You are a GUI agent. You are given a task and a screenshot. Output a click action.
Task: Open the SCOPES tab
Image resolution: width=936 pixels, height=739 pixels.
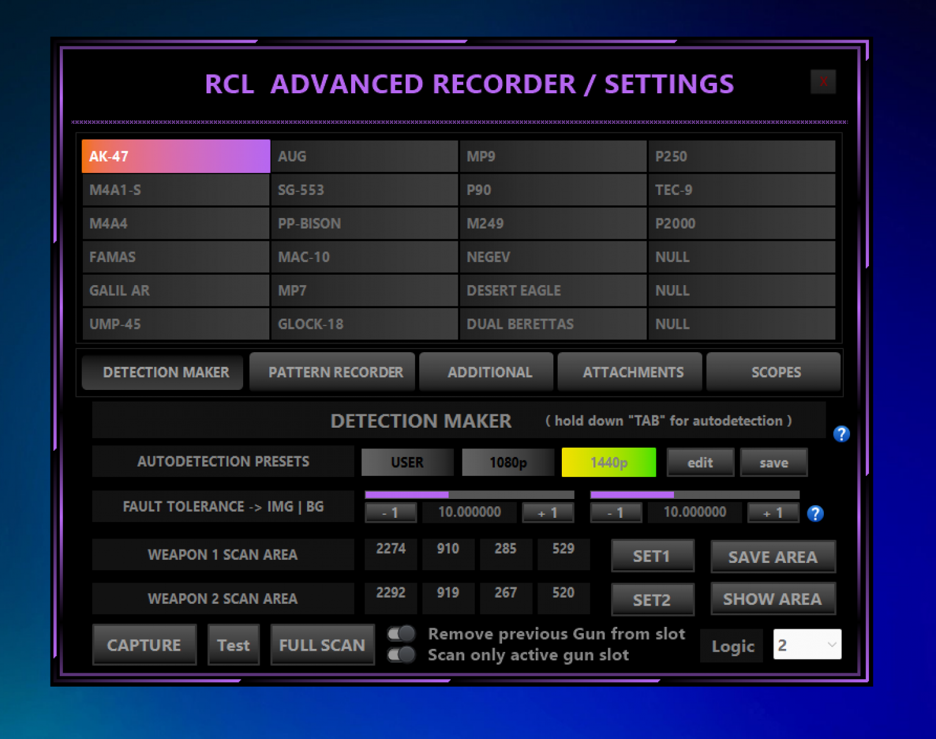coord(773,372)
